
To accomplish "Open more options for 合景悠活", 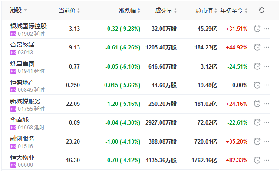I will point(266,47).
